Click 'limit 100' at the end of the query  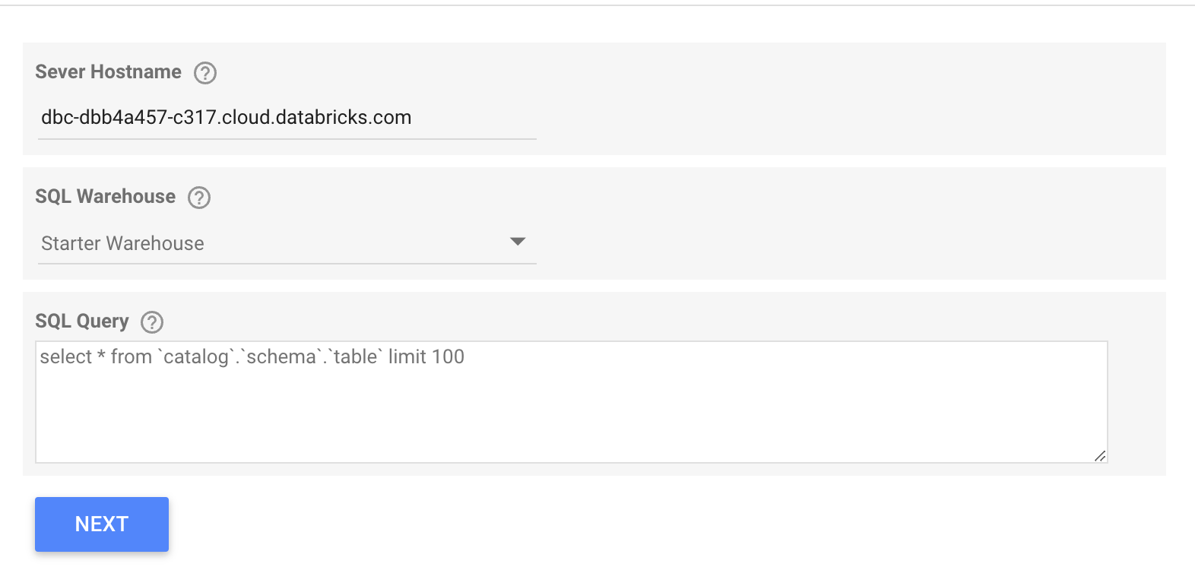coord(426,357)
